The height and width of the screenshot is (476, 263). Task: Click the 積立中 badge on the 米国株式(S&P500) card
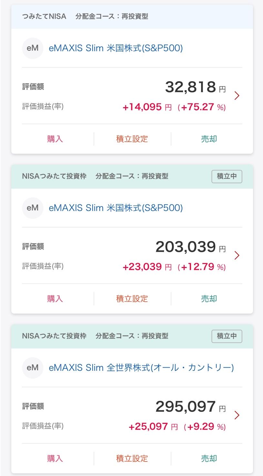click(227, 176)
